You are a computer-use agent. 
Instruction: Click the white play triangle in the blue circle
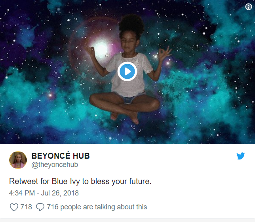pos(128,72)
